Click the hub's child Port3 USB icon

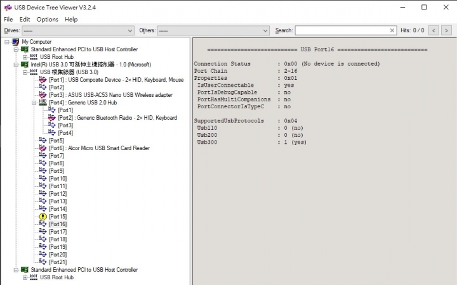coord(51,125)
